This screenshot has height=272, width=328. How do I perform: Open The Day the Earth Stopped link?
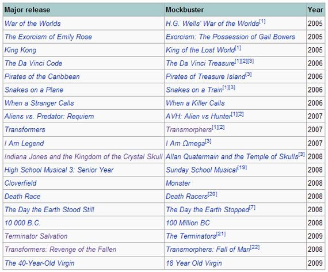[208, 210]
